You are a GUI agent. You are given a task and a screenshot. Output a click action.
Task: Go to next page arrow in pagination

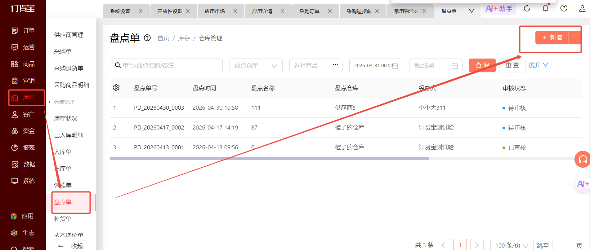477,245
